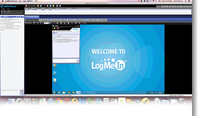Click the Name column header
Image resolution: width=200 pixels, height=116 pixels.
point(26,8)
